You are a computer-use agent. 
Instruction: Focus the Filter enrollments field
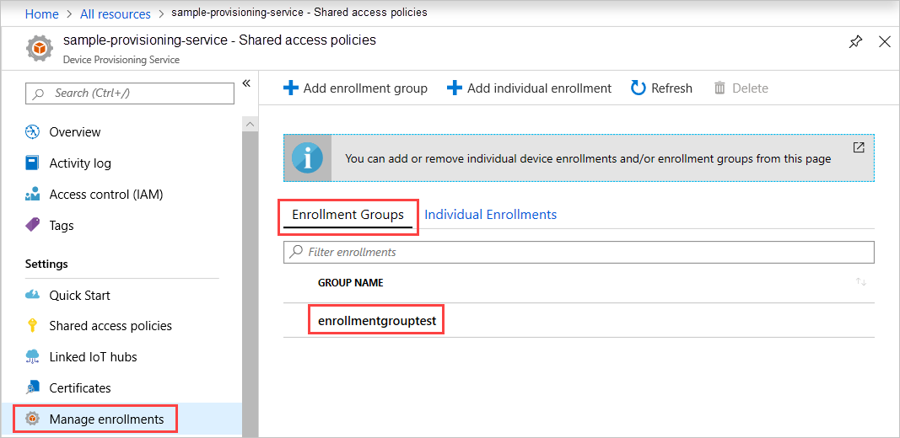(579, 252)
